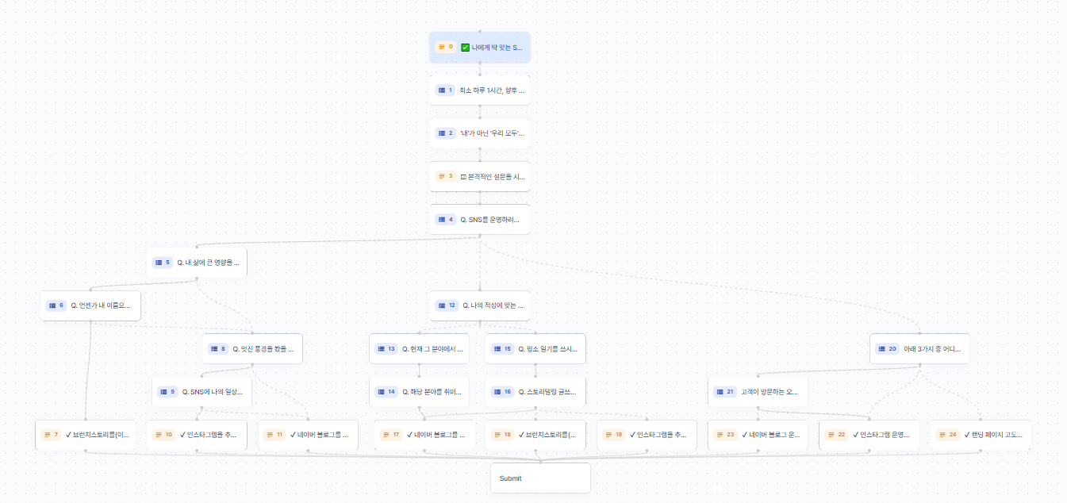
Task: Click the Submit node at the bottom
Action: pyautogui.click(x=540, y=478)
